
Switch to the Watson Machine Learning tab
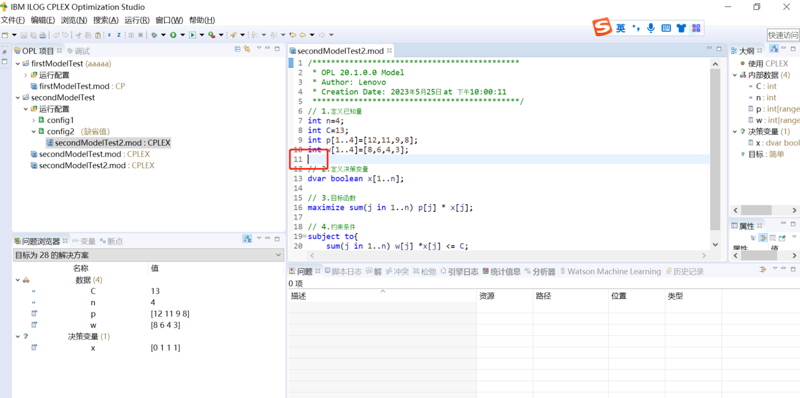pos(611,271)
